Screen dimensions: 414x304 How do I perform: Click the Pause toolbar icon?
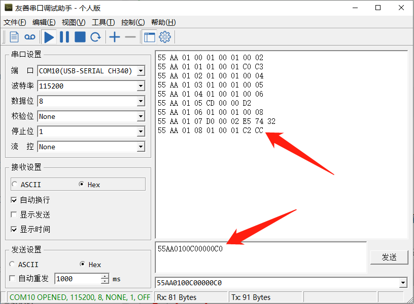(x=64, y=37)
